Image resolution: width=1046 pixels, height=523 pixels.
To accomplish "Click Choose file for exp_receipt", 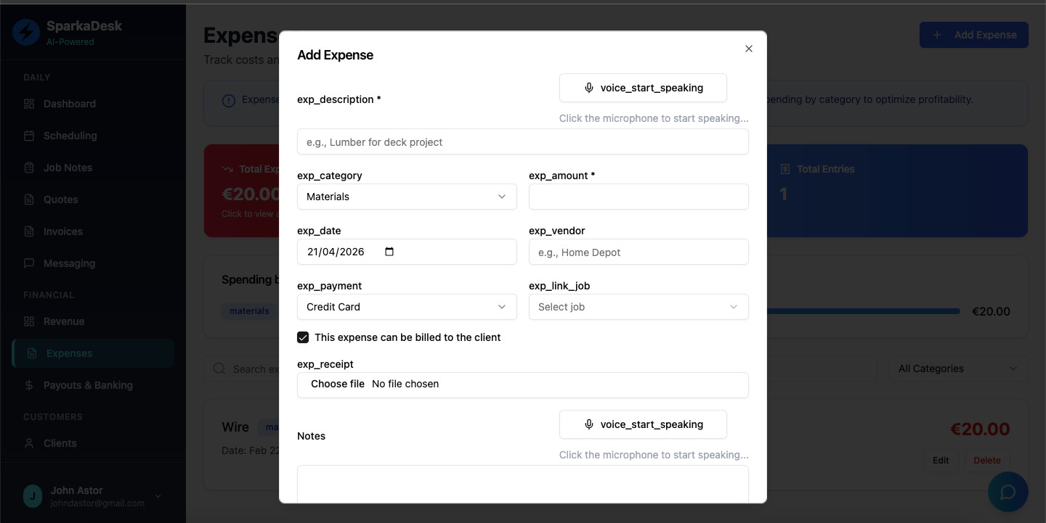I will click(338, 384).
